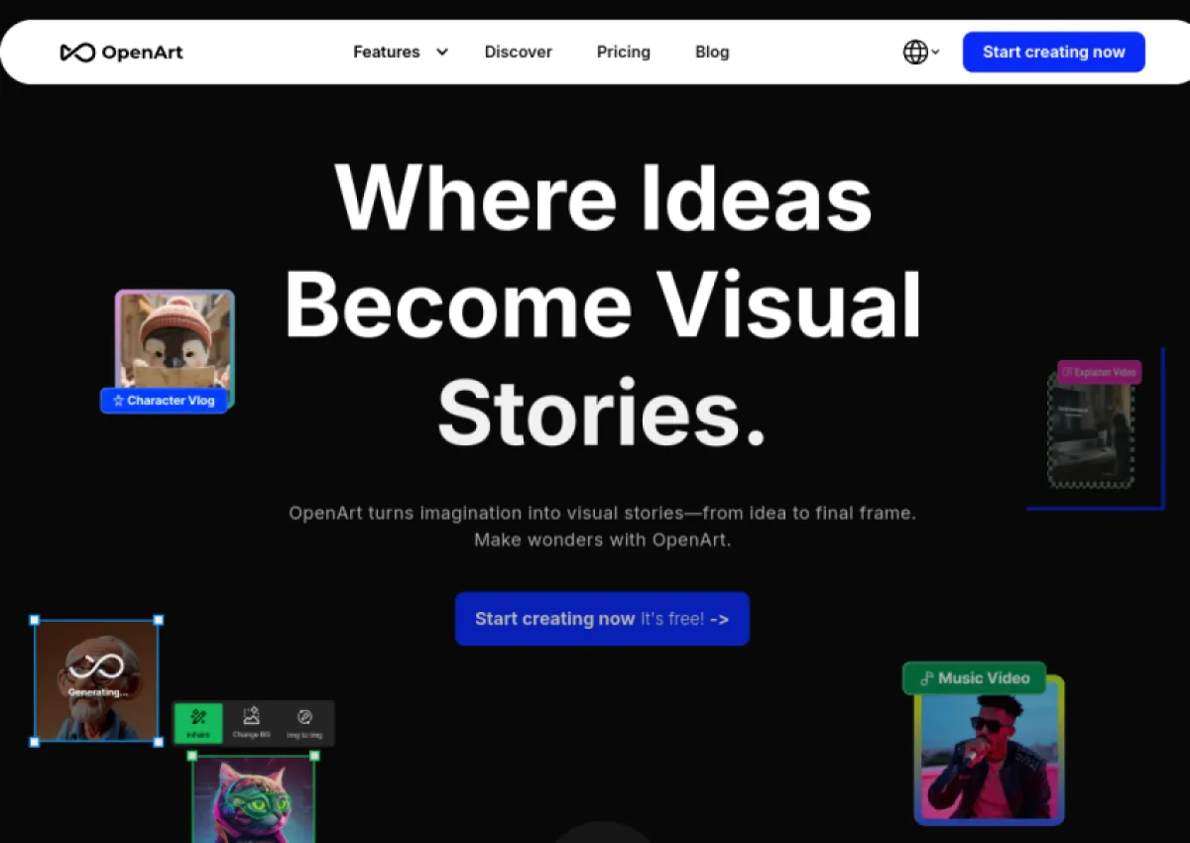Viewport: 1190px width, 843px height.
Task: Expand the Features dropdown chevron
Action: pyautogui.click(x=442, y=53)
